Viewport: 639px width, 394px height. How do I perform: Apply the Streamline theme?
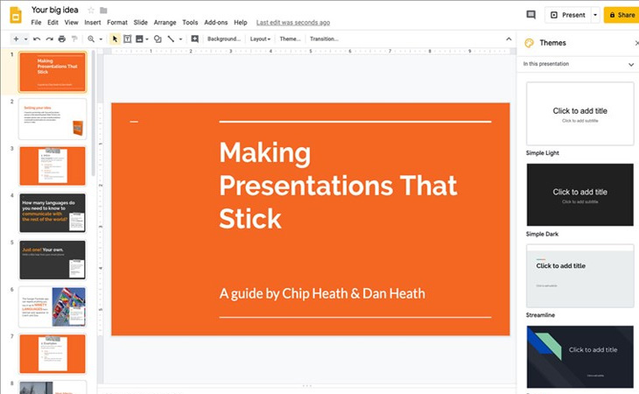point(579,276)
